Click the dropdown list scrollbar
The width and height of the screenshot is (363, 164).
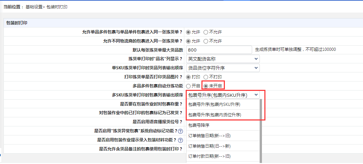click(x=261, y=132)
